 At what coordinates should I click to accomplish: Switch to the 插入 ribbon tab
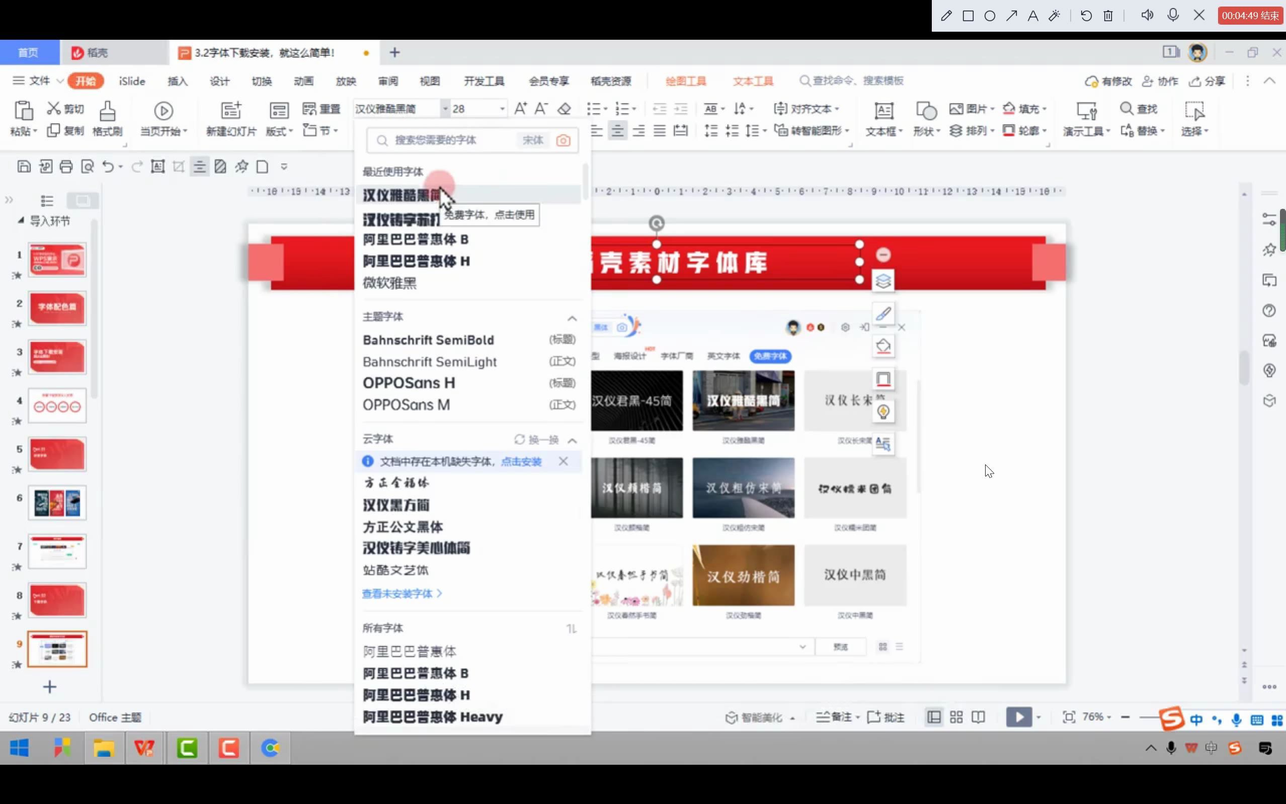click(x=178, y=81)
